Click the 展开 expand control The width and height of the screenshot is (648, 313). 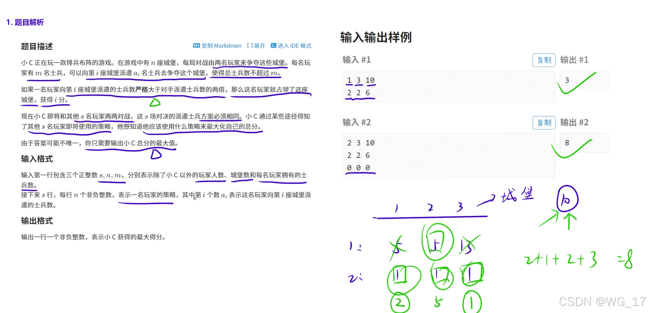(x=256, y=46)
